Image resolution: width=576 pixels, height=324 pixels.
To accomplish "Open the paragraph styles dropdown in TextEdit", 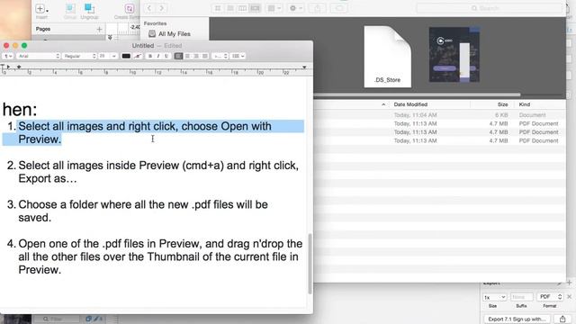I will pos(8,56).
